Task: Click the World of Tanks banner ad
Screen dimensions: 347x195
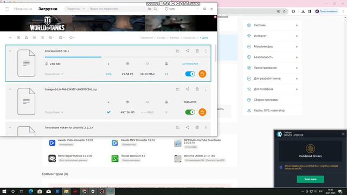Action: point(108,23)
